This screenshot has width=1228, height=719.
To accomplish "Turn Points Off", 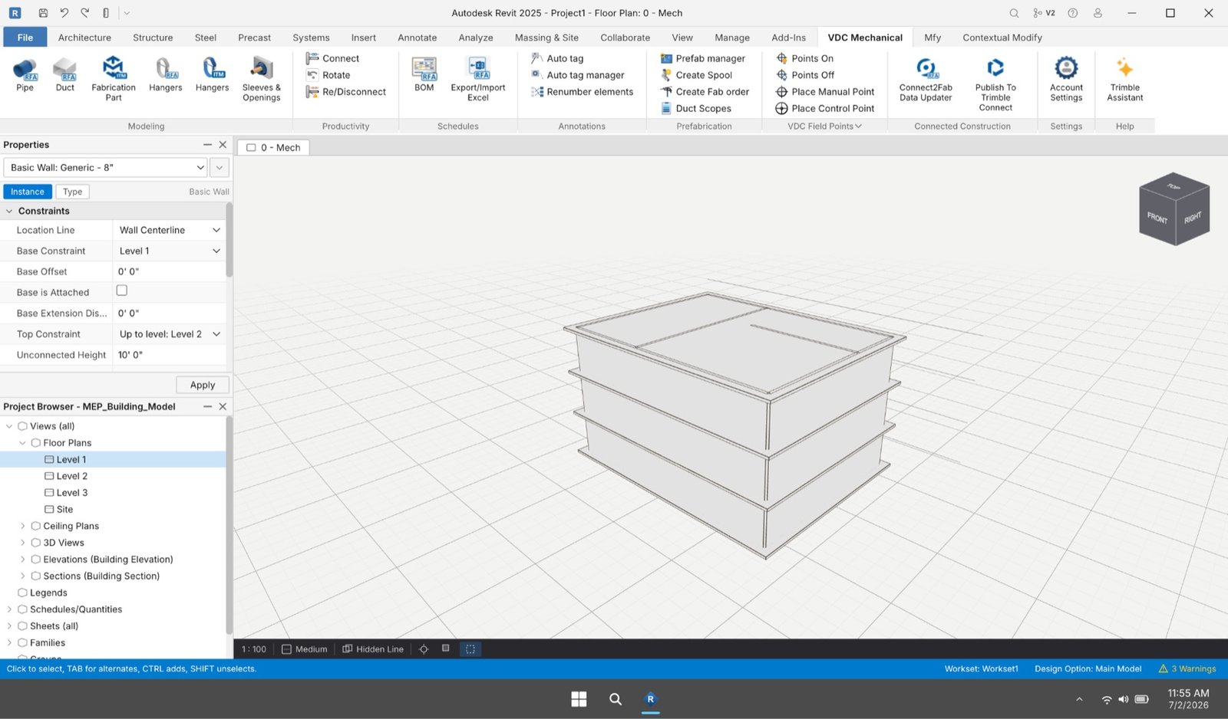I will (805, 75).
